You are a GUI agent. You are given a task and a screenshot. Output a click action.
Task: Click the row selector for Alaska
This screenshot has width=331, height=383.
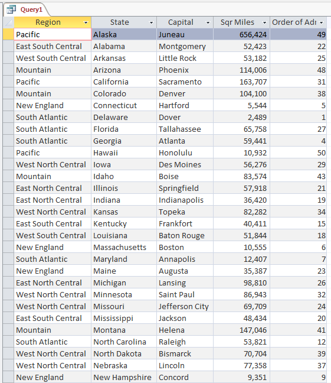[x=8, y=34]
